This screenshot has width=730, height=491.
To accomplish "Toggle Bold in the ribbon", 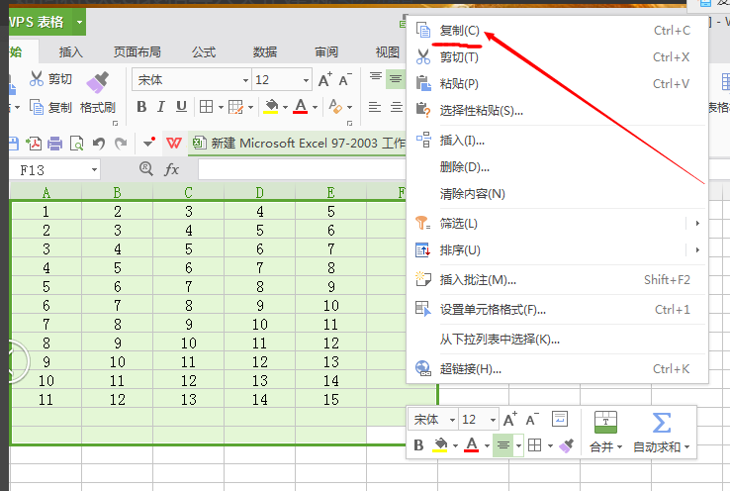I will [141, 107].
